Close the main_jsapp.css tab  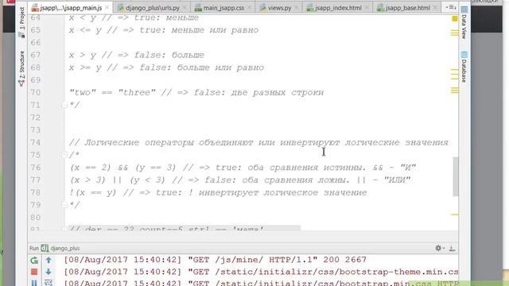[249, 7]
